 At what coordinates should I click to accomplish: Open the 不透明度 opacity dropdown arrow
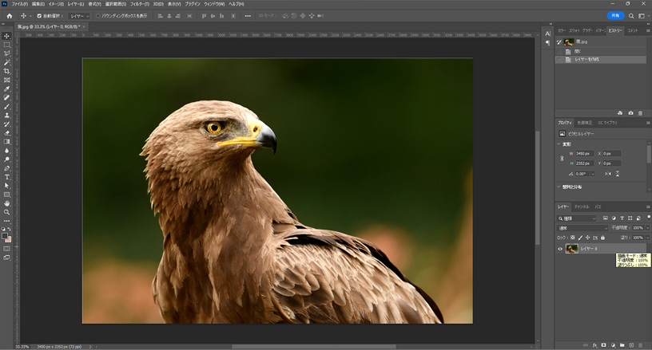coord(647,228)
